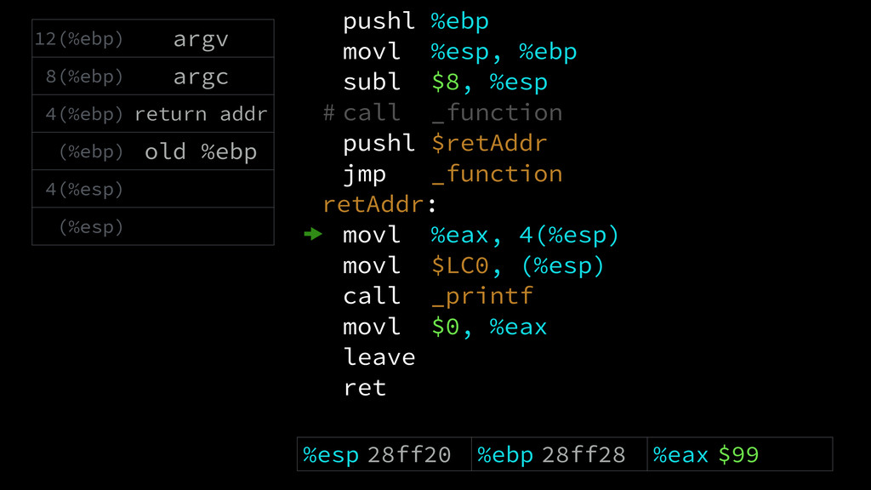This screenshot has width=871, height=490.
Task: Click the final ret instruction
Action: pyautogui.click(x=365, y=388)
